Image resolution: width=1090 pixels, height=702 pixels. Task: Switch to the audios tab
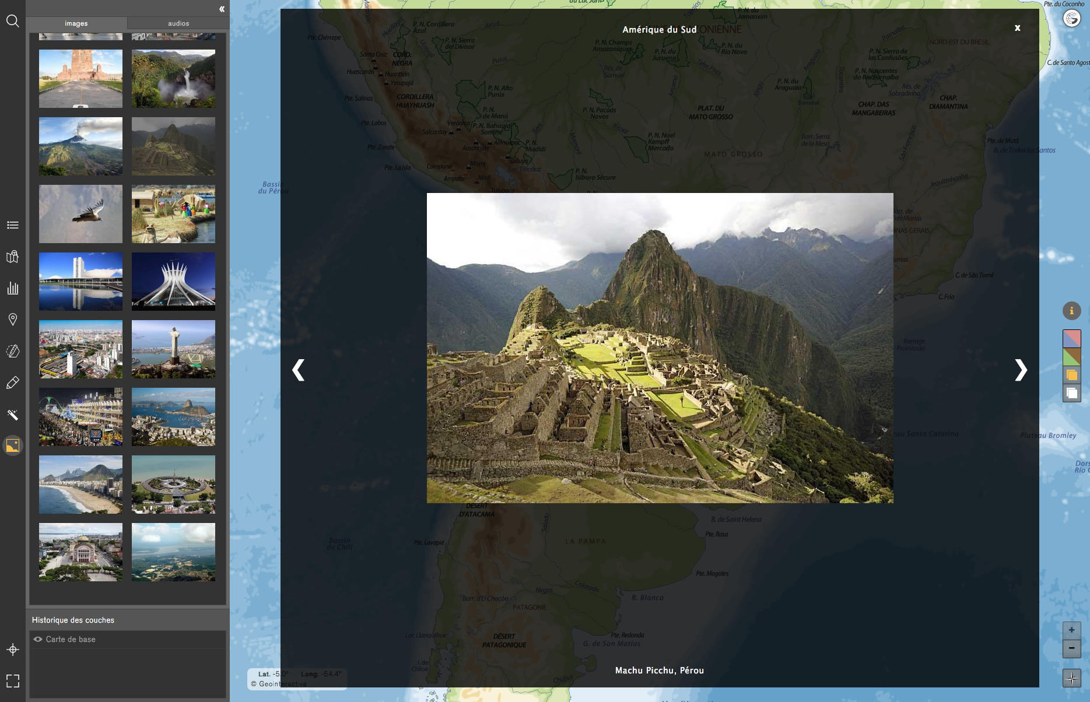point(178,23)
